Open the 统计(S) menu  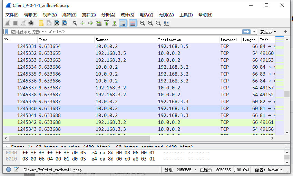[127, 15]
